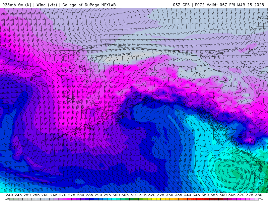Select the 345 color scale label
The width and height of the screenshot is (268, 201).
[x=196, y=195]
